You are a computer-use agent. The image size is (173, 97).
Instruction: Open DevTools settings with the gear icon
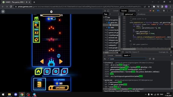(x=164, y=11)
